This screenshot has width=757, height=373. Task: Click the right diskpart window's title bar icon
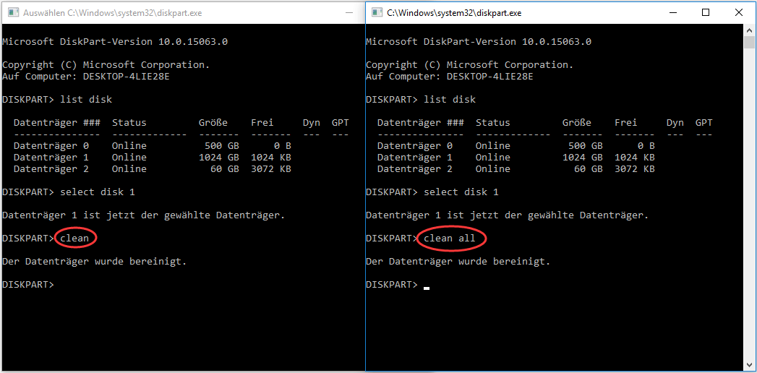click(376, 12)
